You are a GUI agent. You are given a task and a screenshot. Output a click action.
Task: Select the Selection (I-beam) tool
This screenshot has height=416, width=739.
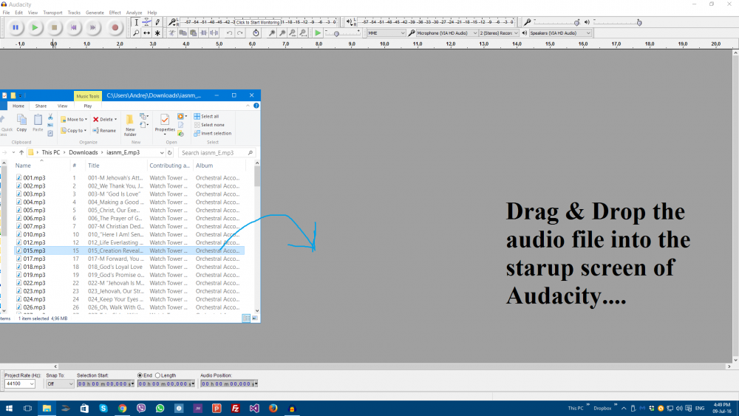pos(136,22)
